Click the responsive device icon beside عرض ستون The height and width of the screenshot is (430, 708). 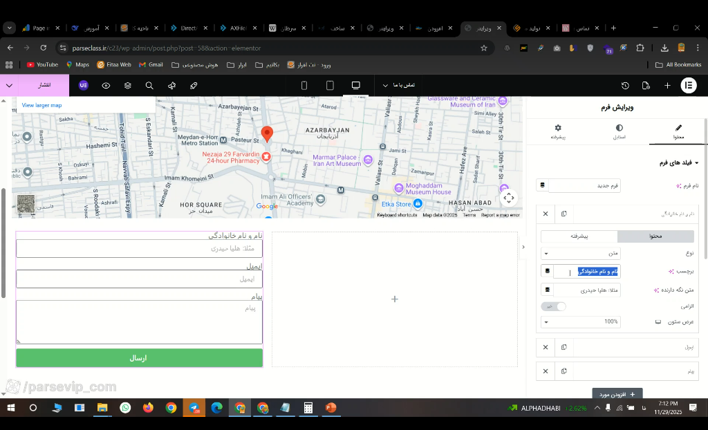(x=658, y=322)
